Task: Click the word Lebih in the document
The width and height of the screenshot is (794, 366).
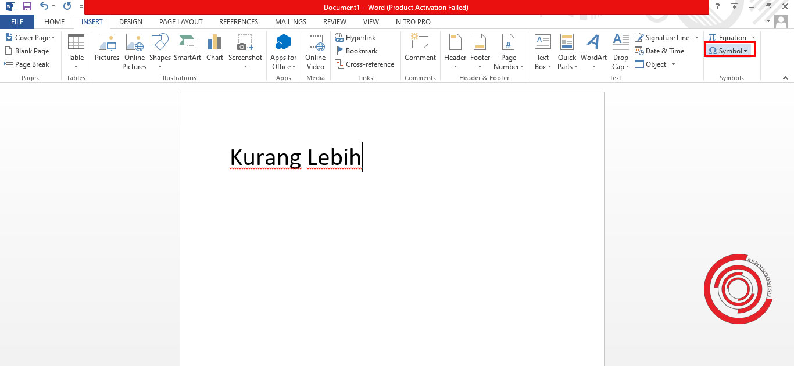Action: tap(334, 157)
